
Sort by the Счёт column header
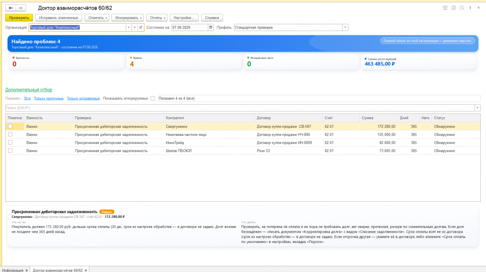(x=341, y=118)
